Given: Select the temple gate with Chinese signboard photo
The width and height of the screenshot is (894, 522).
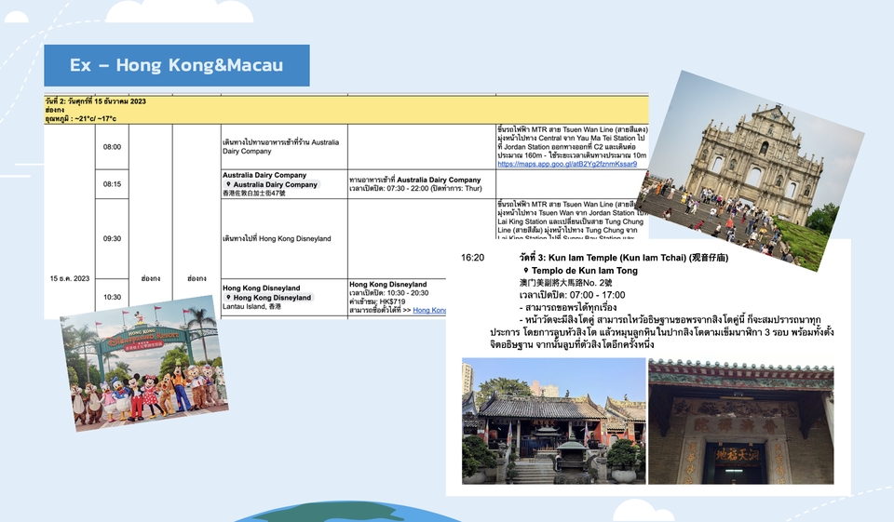Looking at the screenshot, I should (740, 422).
